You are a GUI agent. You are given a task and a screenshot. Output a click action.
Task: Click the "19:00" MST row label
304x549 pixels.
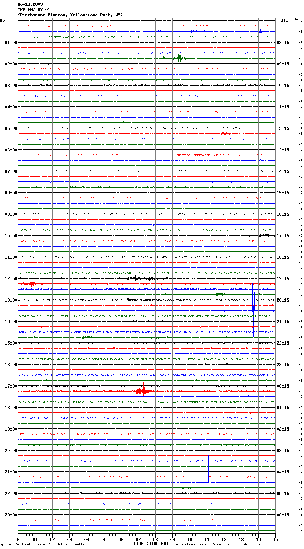click(x=11, y=429)
